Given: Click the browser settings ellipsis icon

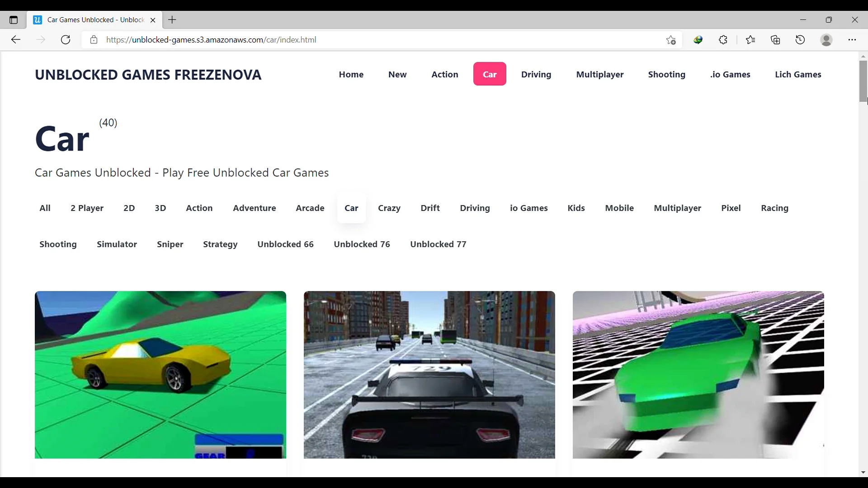Looking at the screenshot, I should point(853,40).
